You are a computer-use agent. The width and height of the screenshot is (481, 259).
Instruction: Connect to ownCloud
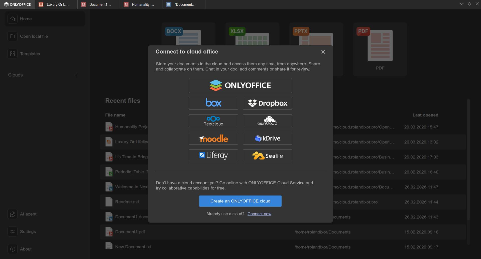click(267, 120)
